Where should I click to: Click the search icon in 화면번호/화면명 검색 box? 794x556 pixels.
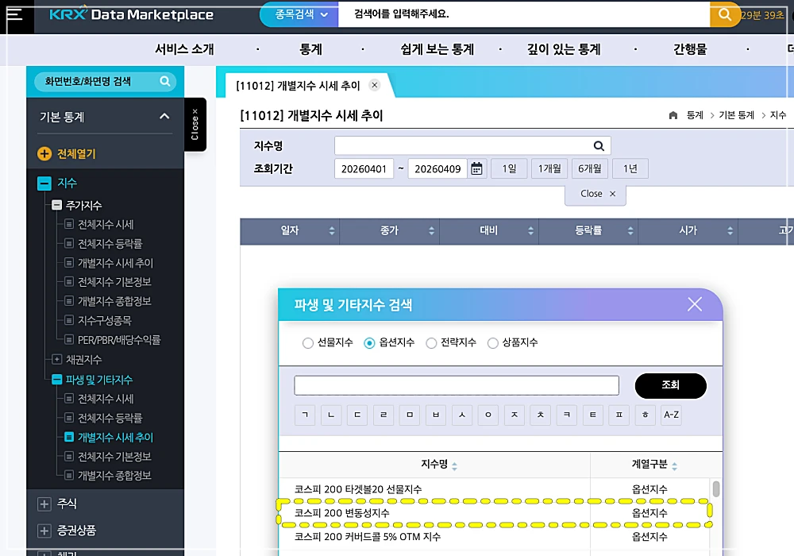coord(165,81)
